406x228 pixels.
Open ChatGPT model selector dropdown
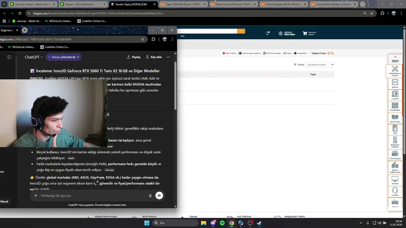[x=34, y=57]
